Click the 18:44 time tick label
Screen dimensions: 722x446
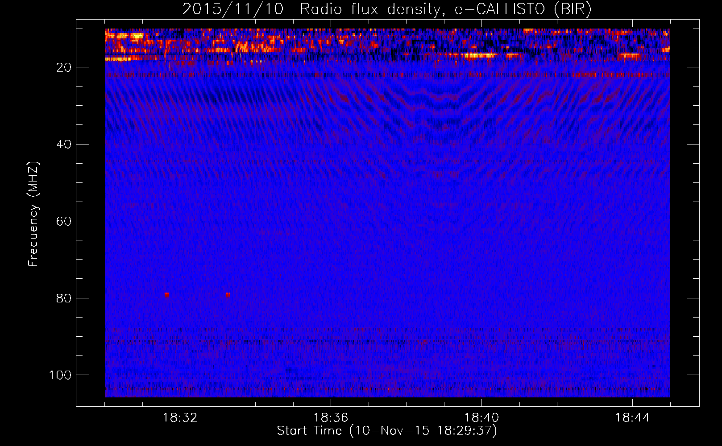pos(632,418)
